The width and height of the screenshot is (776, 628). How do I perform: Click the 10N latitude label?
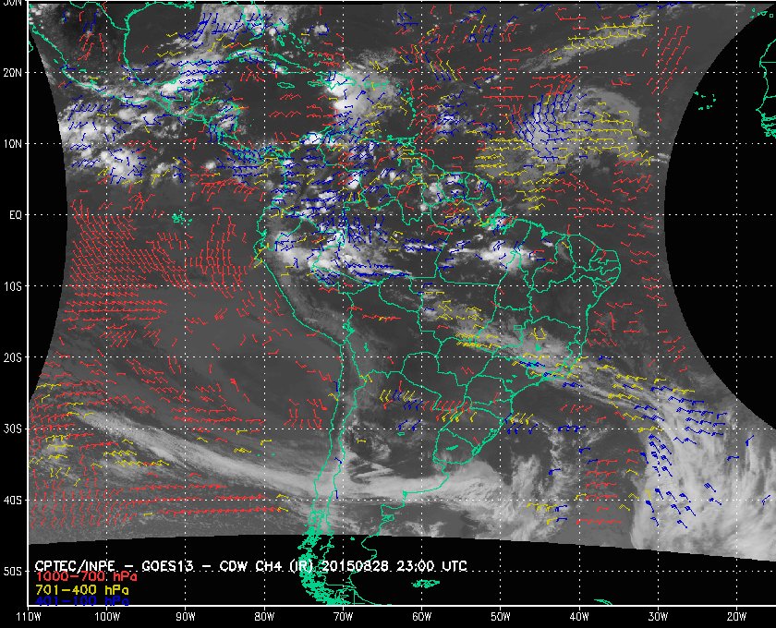[x=13, y=143]
